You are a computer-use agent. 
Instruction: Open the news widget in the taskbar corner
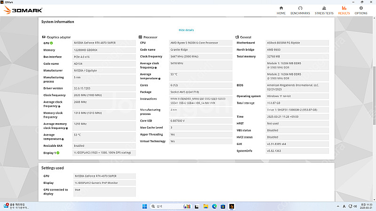coord(16,206)
